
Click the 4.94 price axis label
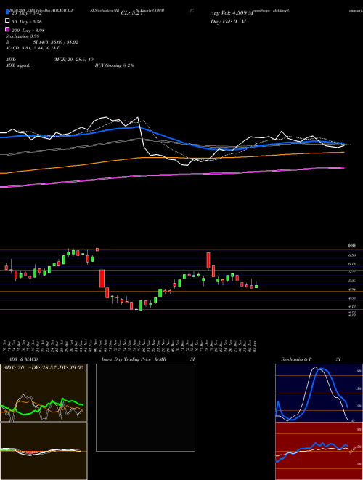pos(351,289)
